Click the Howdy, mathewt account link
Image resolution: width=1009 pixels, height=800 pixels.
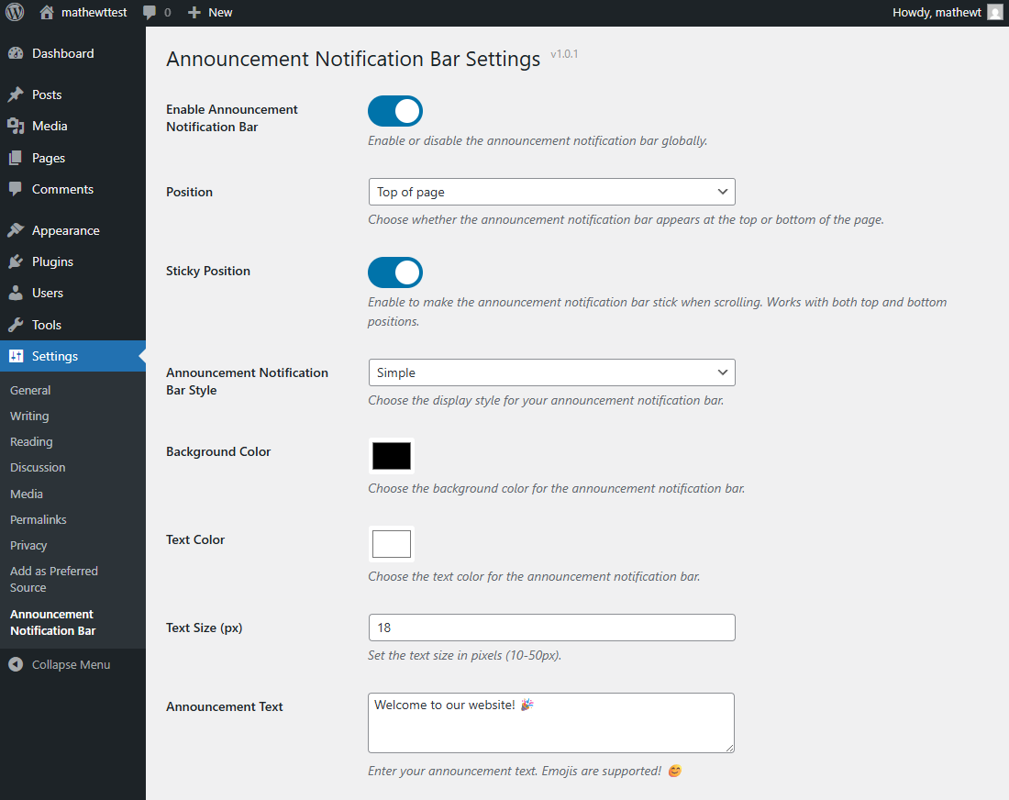[937, 12]
